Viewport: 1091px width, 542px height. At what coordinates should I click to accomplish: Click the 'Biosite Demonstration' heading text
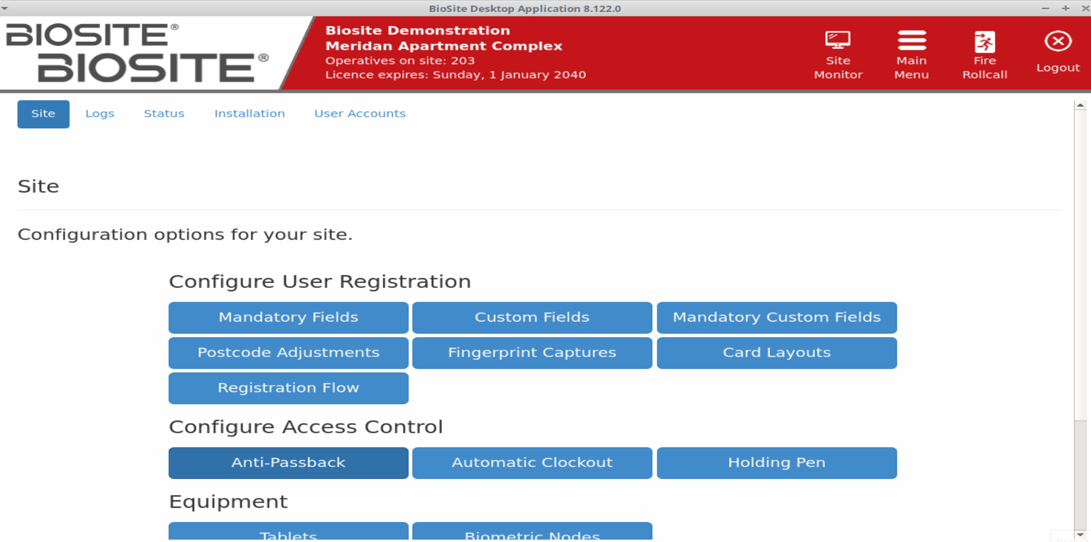pyautogui.click(x=418, y=30)
